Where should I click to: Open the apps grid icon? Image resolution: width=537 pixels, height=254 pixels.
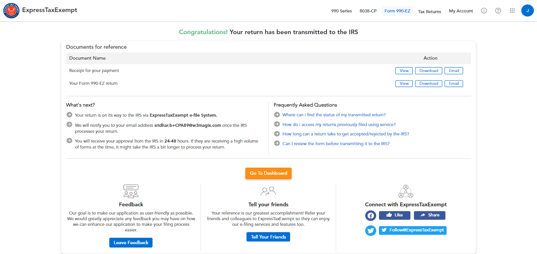[x=512, y=11]
